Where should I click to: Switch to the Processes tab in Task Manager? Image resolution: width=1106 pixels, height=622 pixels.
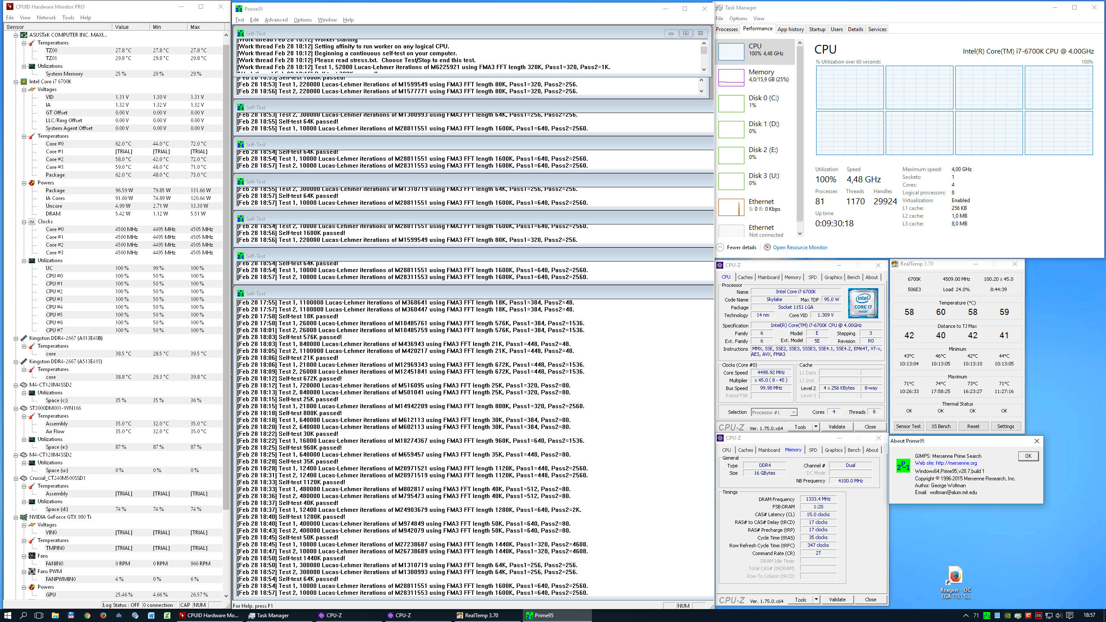point(727,29)
